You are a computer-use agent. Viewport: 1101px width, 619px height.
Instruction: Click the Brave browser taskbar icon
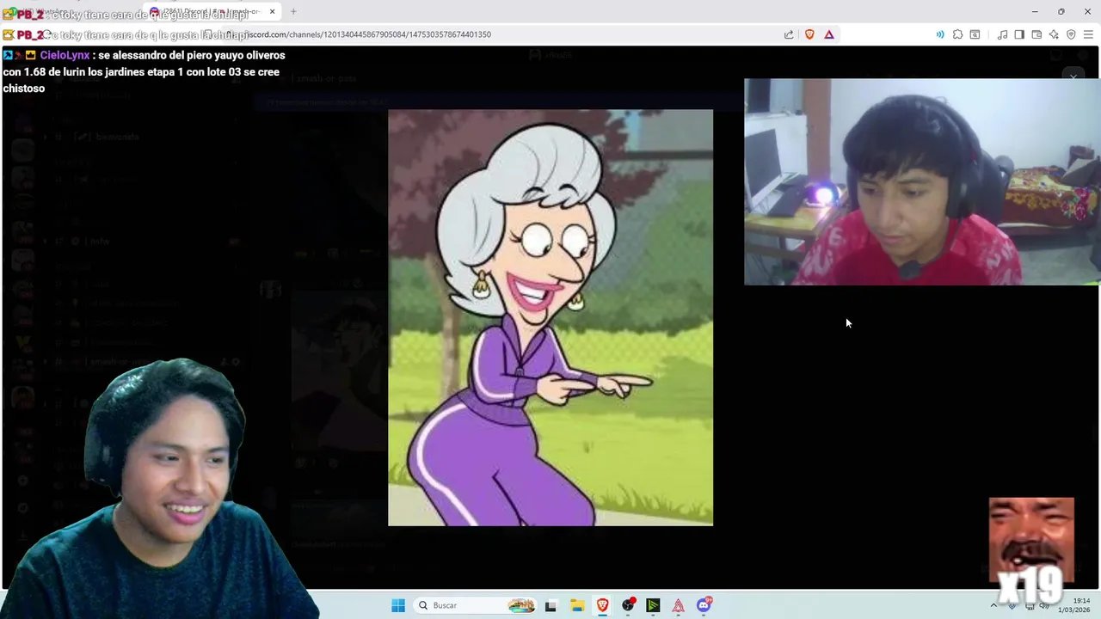point(602,605)
